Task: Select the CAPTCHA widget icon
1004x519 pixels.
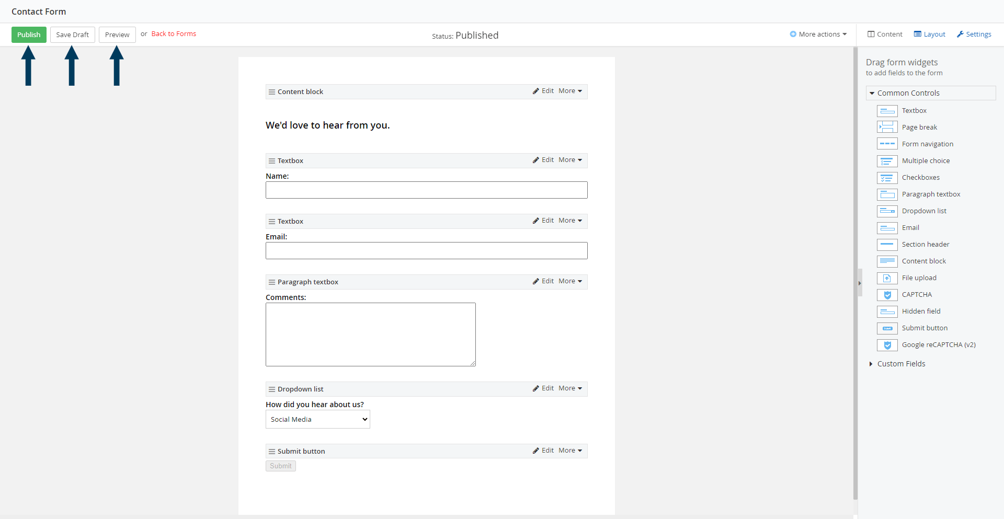Action: coord(887,295)
